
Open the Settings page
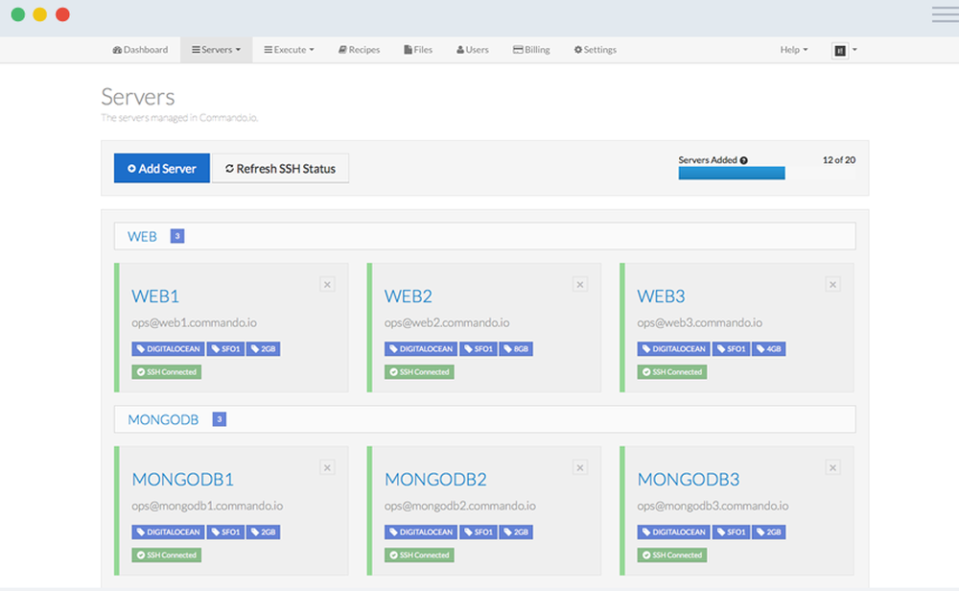596,50
